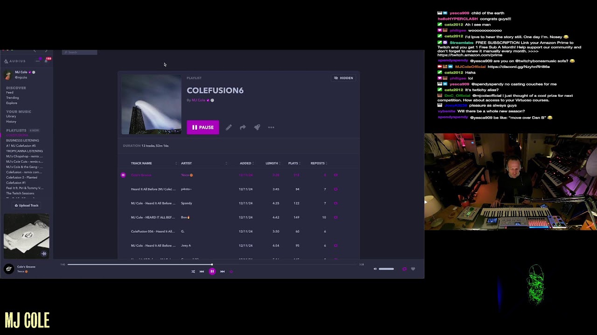Click the large Pause button
The image size is (597, 335).
pyautogui.click(x=203, y=127)
